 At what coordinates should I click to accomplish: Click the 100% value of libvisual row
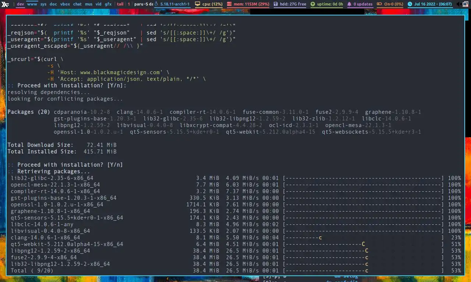454,231
